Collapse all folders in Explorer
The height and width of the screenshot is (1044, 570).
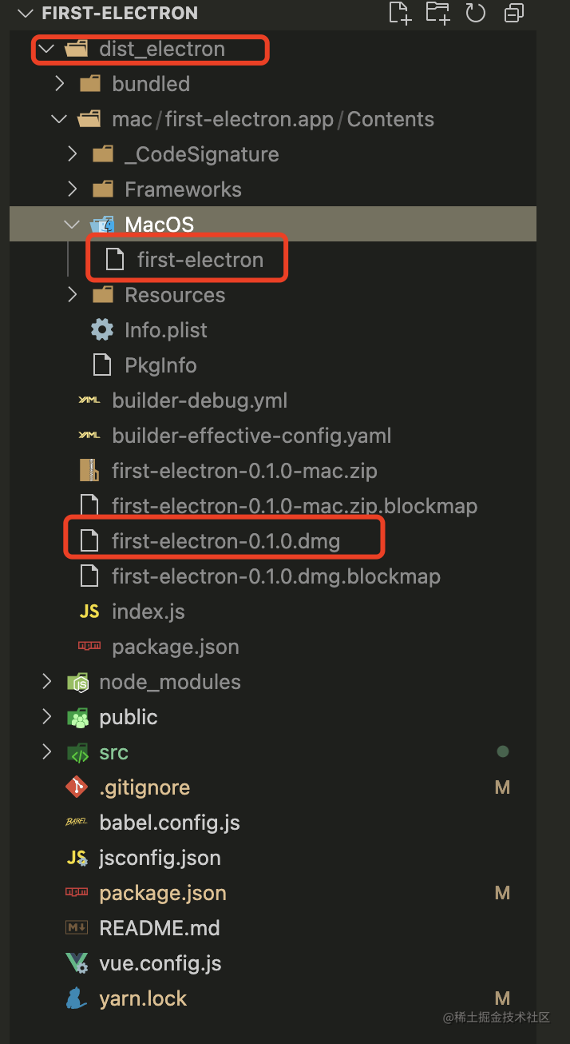tap(513, 13)
